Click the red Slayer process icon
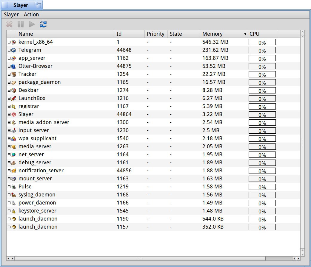 14,115
